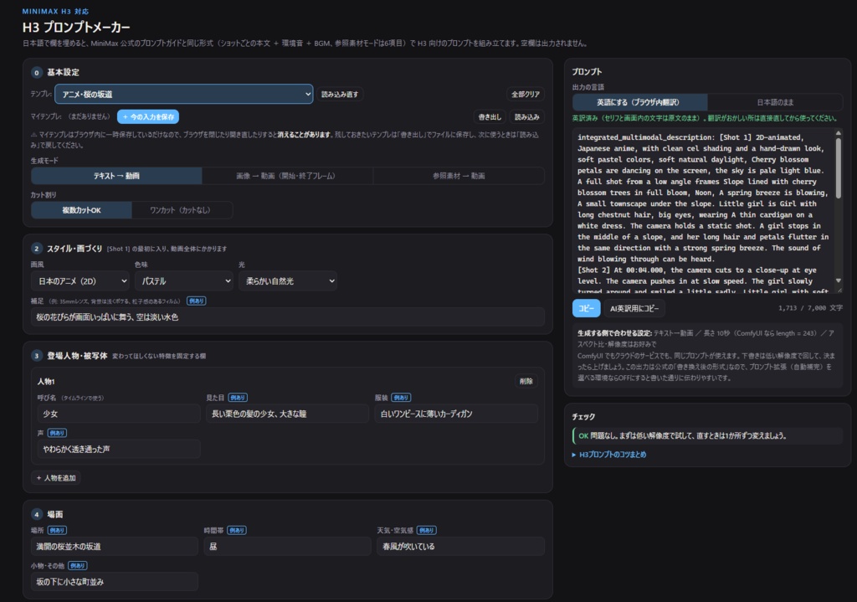Open the 画風 dropdown 日本のアニメ (2D)
The height and width of the screenshot is (602, 857).
[80, 281]
